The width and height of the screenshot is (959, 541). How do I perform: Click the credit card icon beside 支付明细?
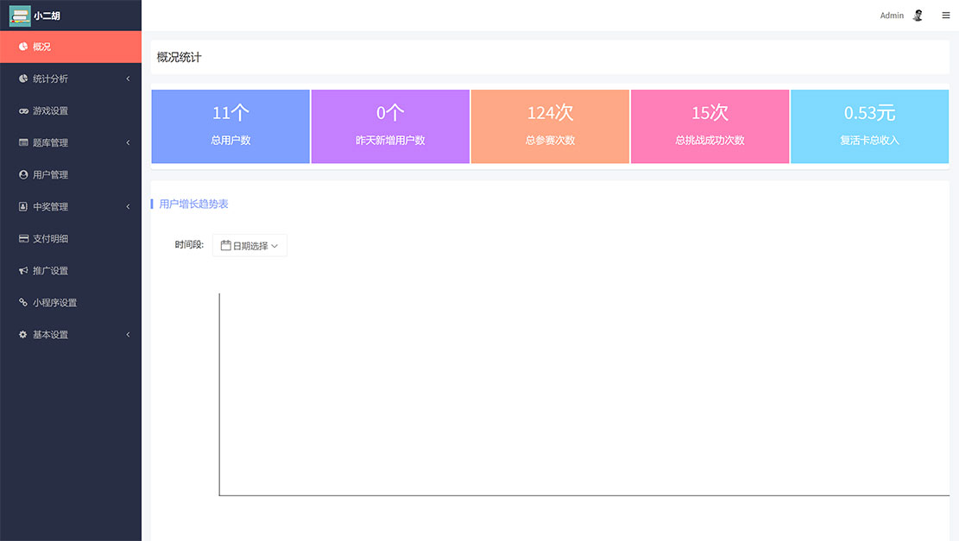point(23,239)
